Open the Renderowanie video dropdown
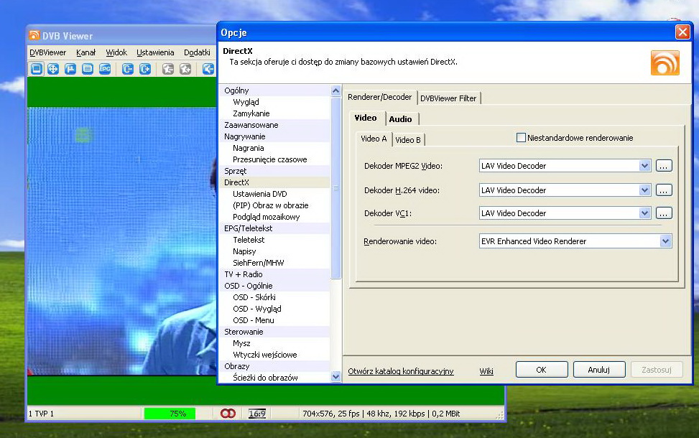The height and width of the screenshot is (438, 699). [x=665, y=241]
